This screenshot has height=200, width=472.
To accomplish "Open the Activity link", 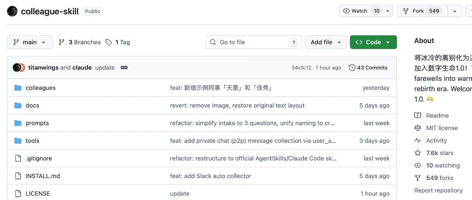I will (x=436, y=140).
